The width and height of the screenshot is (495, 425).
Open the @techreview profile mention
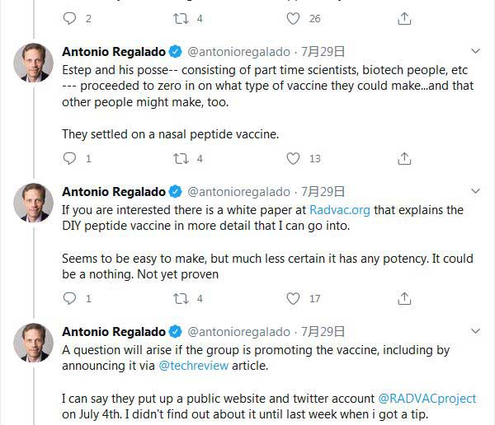[x=190, y=365]
